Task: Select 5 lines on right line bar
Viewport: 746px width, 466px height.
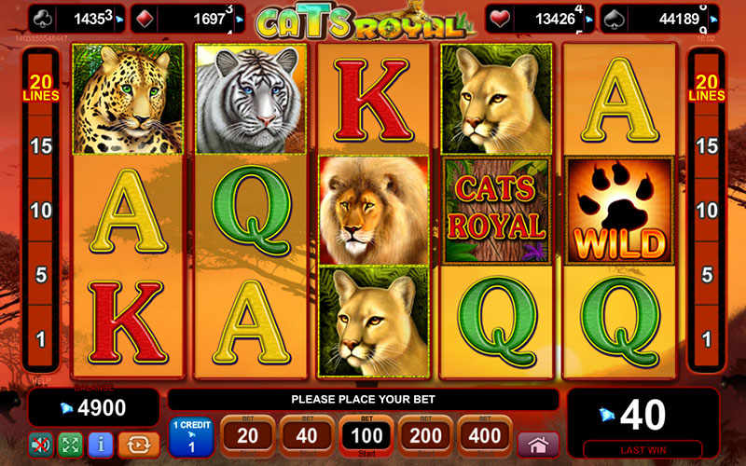Action: pos(707,275)
